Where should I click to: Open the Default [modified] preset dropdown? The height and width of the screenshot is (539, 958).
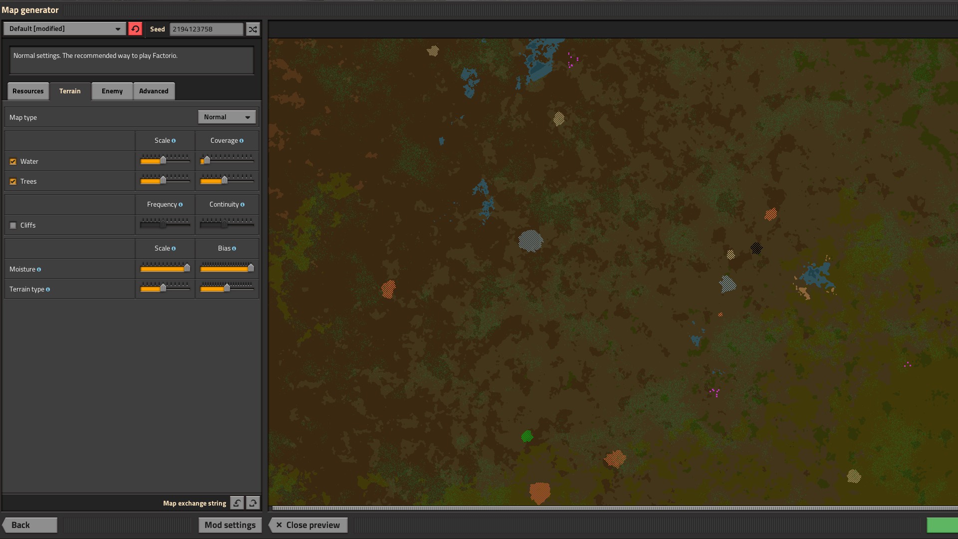pyautogui.click(x=64, y=29)
